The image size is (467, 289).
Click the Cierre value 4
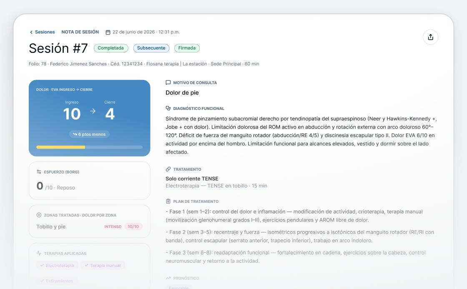pos(110,114)
